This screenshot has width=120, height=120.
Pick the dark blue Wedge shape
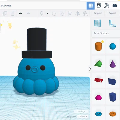(x=112, y=82)
